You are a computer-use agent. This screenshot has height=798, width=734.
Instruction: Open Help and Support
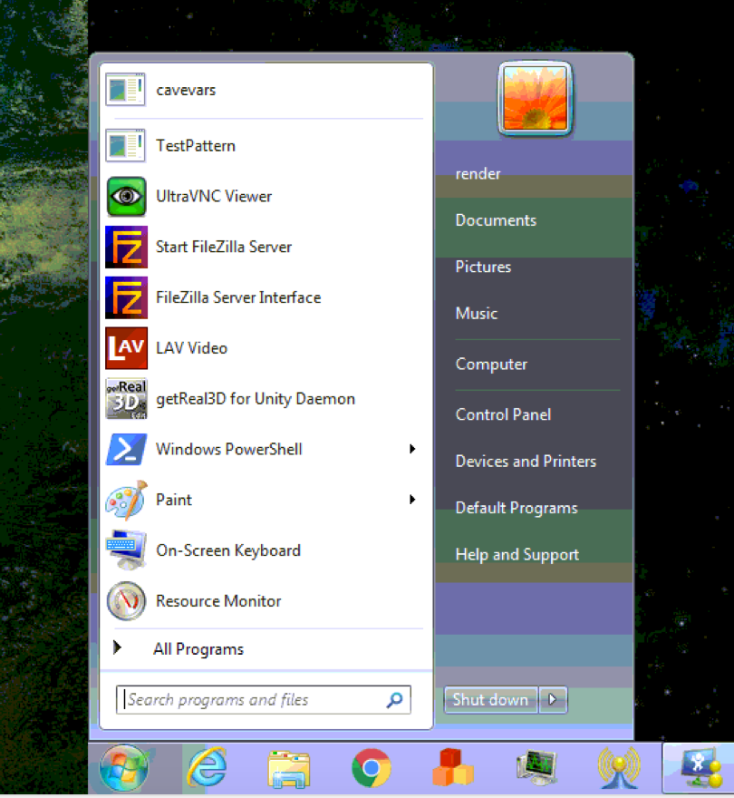517,555
